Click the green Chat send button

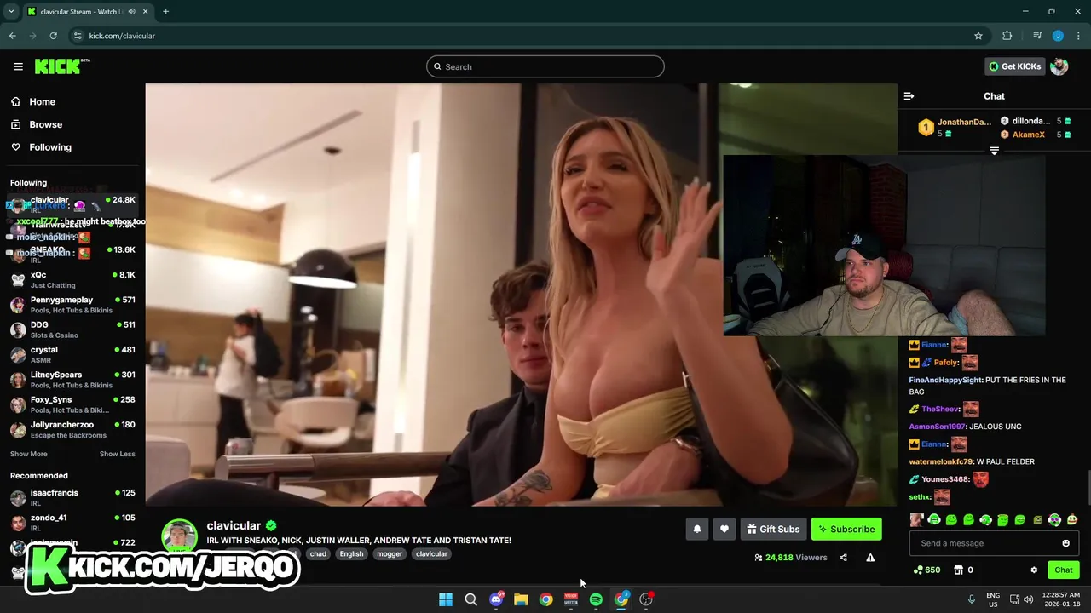tap(1063, 570)
